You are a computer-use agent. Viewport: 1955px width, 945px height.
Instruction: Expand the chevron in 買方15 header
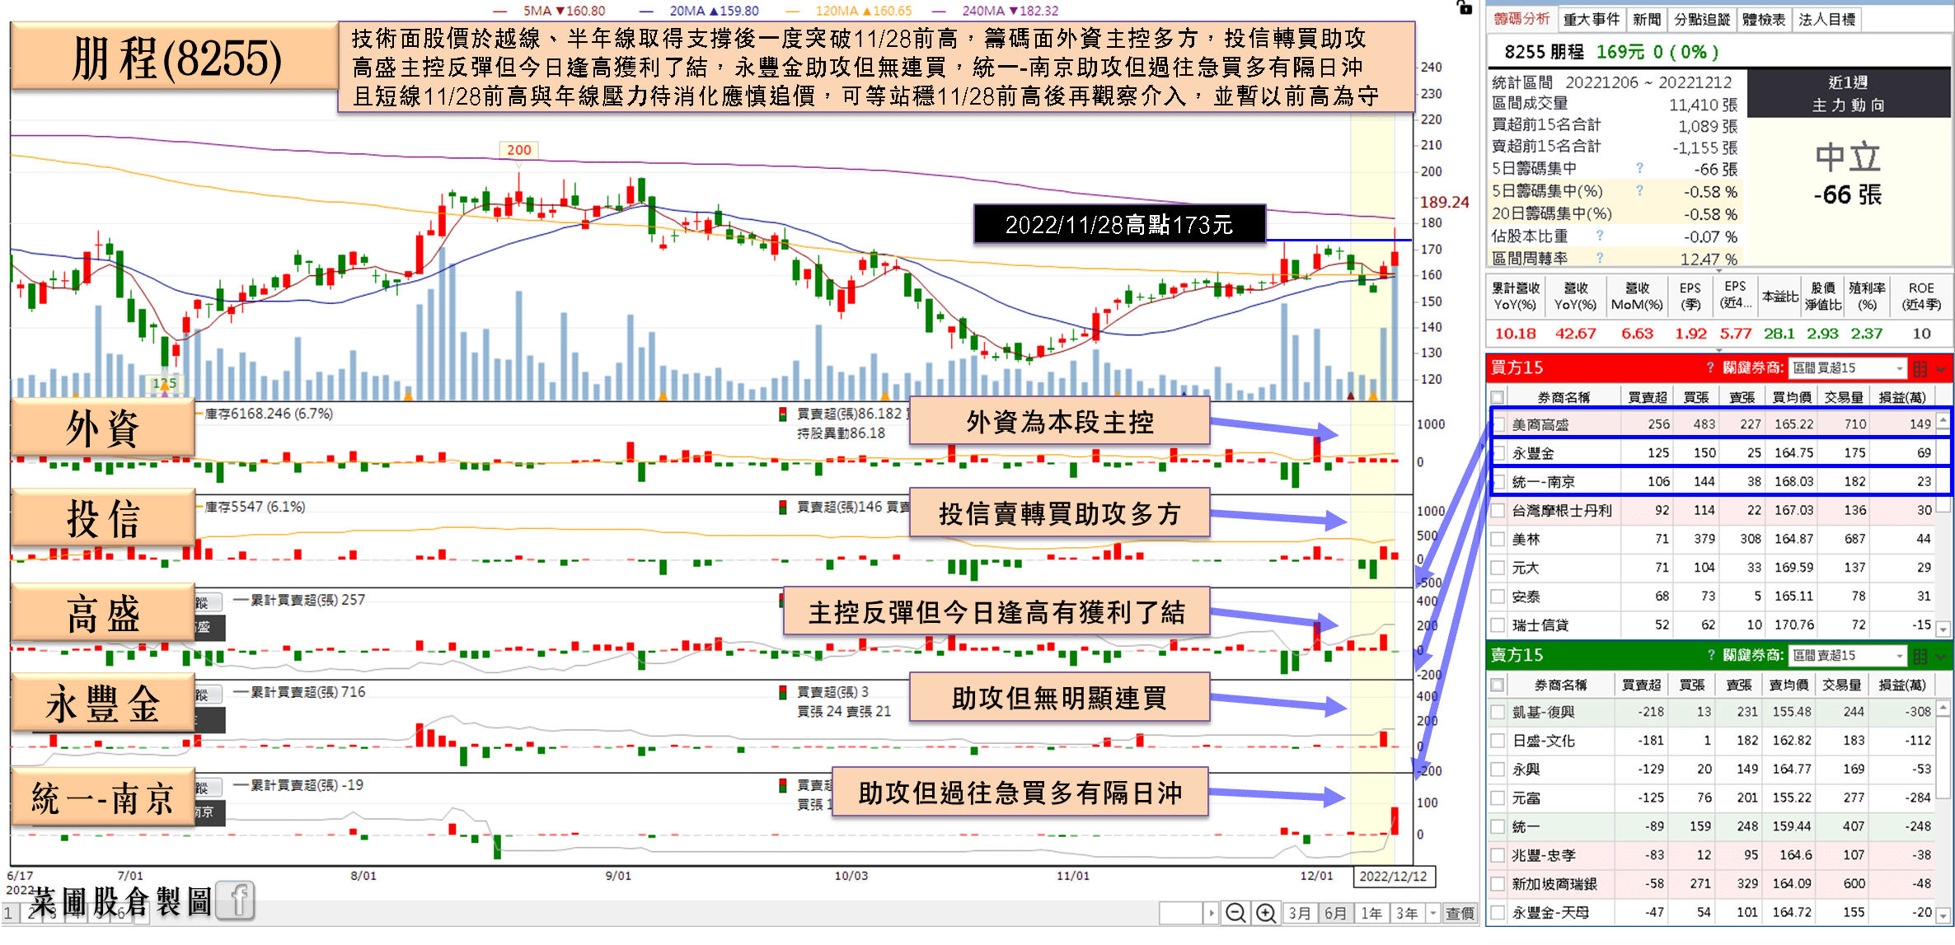1941,369
